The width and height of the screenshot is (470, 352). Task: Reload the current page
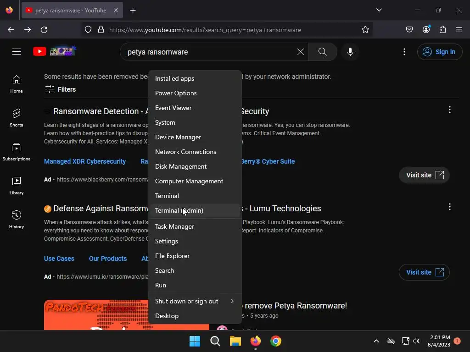(44, 30)
